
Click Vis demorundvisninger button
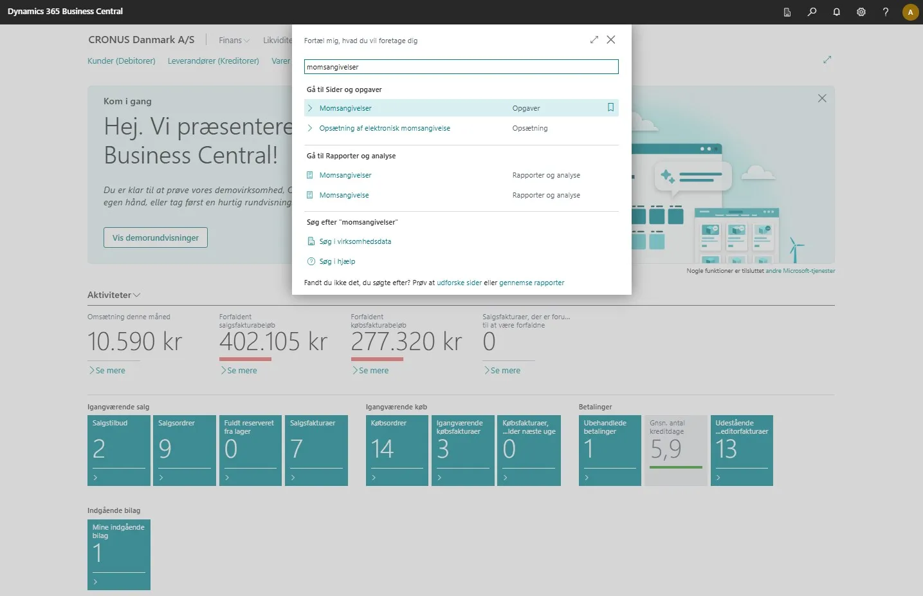156,237
